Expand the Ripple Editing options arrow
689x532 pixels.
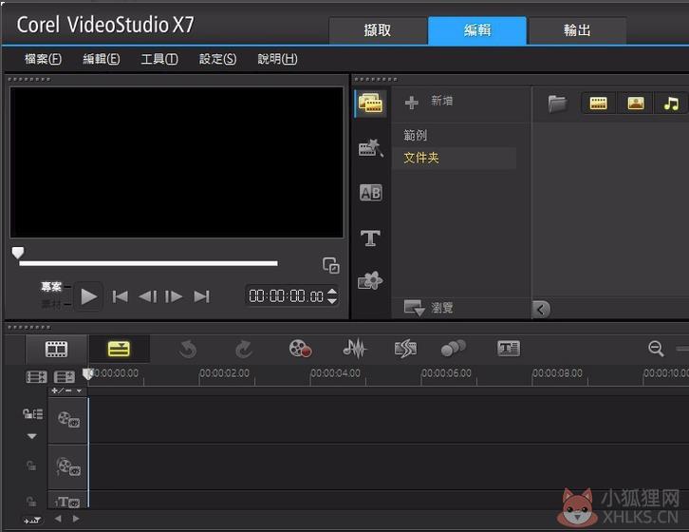(32, 436)
